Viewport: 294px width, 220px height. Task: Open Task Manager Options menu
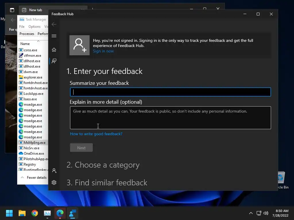[x=34, y=27]
